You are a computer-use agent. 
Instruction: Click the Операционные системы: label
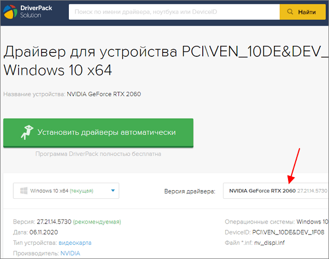point(260,222)
